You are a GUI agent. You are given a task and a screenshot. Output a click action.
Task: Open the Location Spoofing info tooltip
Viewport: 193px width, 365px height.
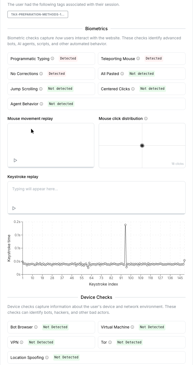pos(47,358)
